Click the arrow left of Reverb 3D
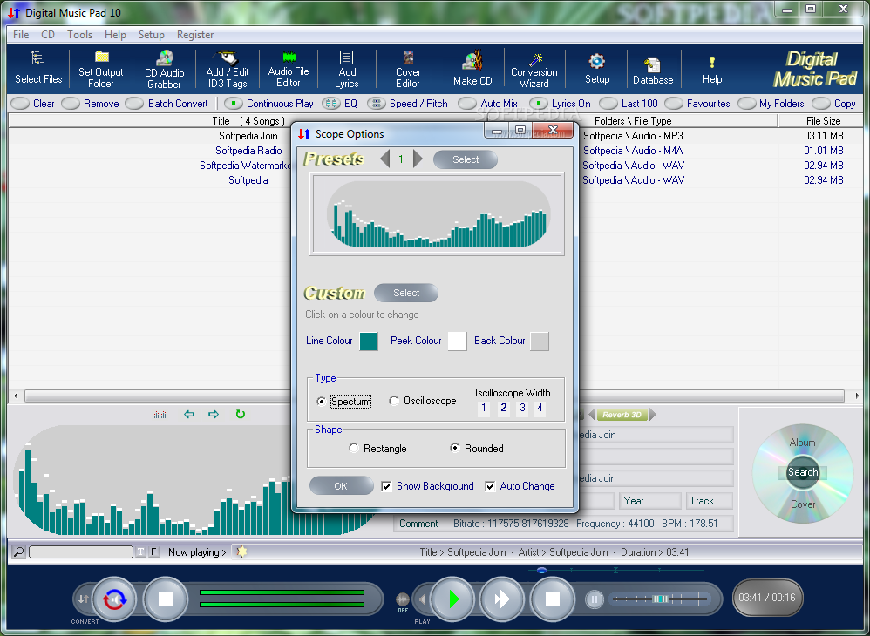The width and height of the screenshot is (870, 636). coord(591,415)
